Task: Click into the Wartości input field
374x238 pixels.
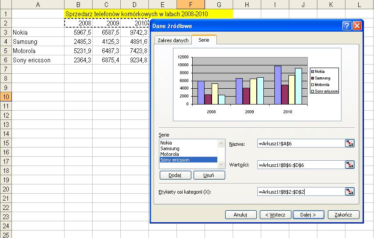Action: (x=301, y=165)
